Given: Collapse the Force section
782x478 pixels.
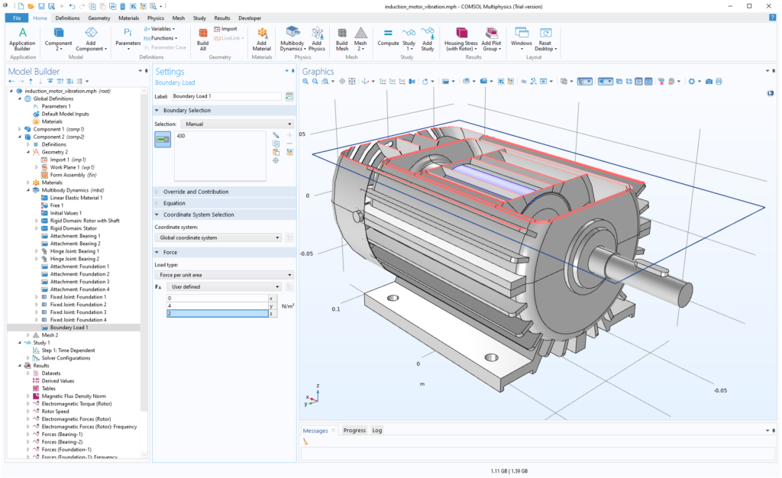Looking at the screenshot, I should 225,253.
